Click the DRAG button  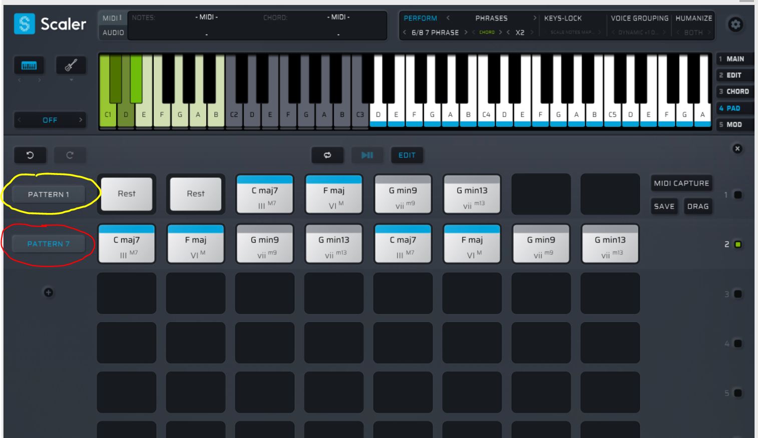pos(698,206)
